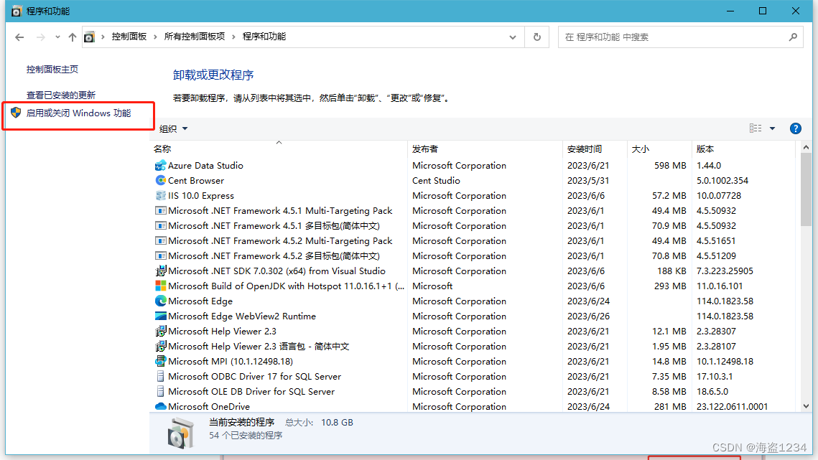Click the 188 KB size cell
The width and height of the screenshot is (818, 460).
tap(672, 271)
